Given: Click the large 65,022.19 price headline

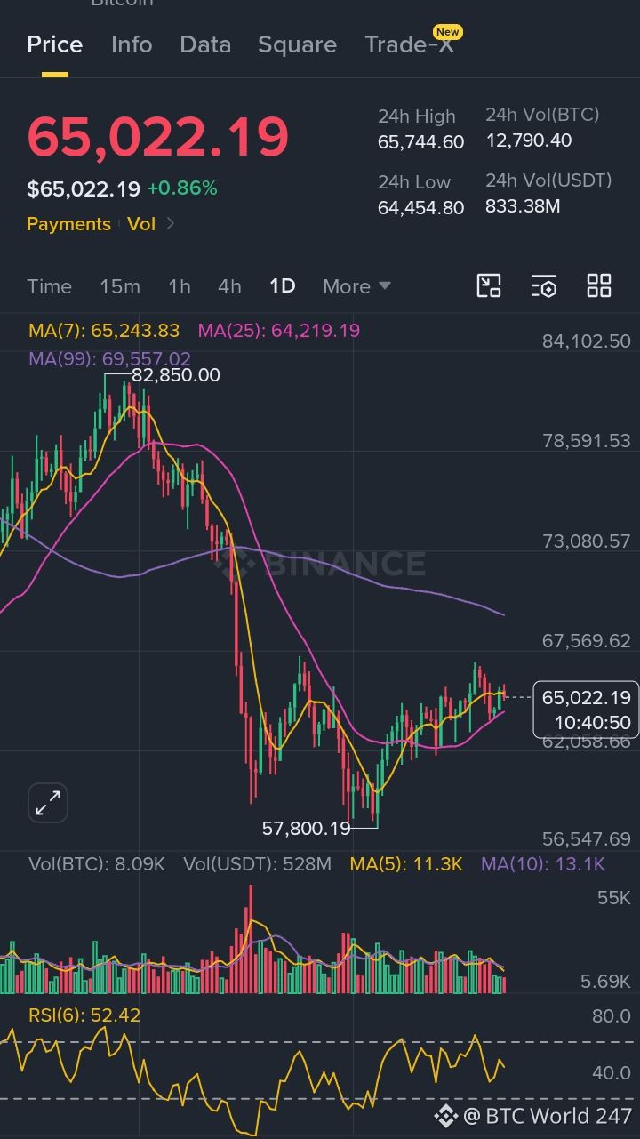Looking at the screenshot, I should point(157,137).
